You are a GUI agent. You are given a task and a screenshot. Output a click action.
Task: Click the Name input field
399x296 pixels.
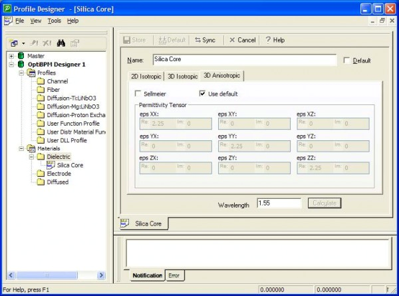click(245, 60)
